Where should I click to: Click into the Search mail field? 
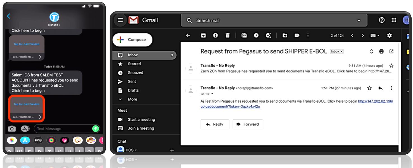274,20
